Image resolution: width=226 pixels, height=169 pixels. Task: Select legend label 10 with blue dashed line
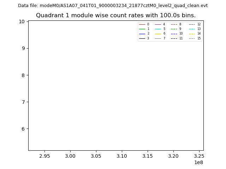click(181, 33)
